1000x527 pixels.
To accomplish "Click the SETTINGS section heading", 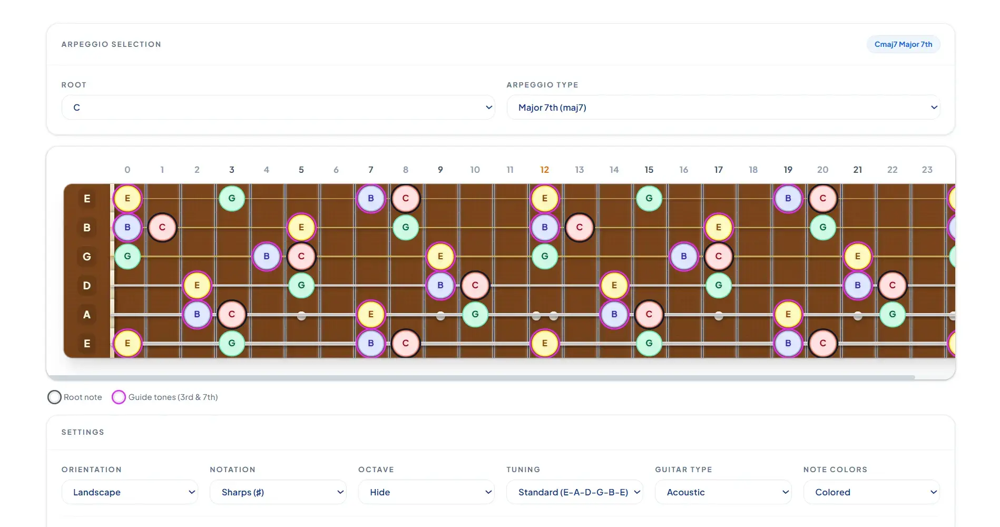I will (83, 432).
